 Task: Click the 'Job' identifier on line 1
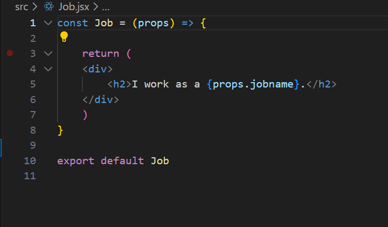coord(104,23)
